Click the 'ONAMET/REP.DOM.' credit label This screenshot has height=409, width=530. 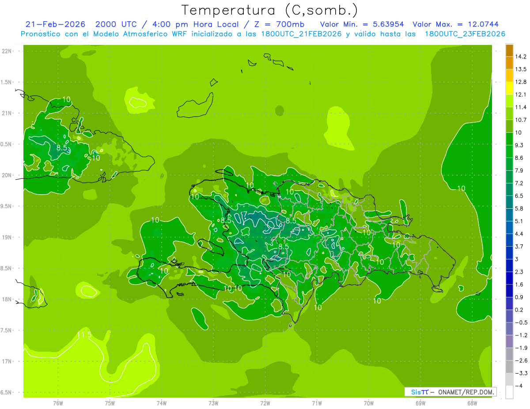(x=466, y=392)
